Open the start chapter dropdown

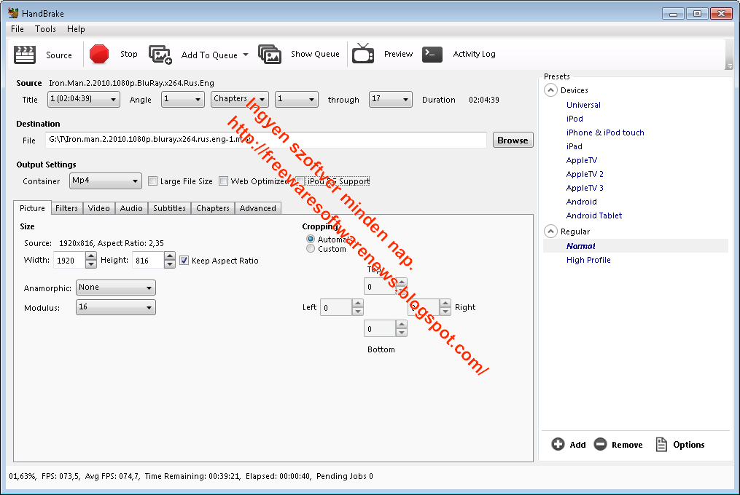coord(297,100)
